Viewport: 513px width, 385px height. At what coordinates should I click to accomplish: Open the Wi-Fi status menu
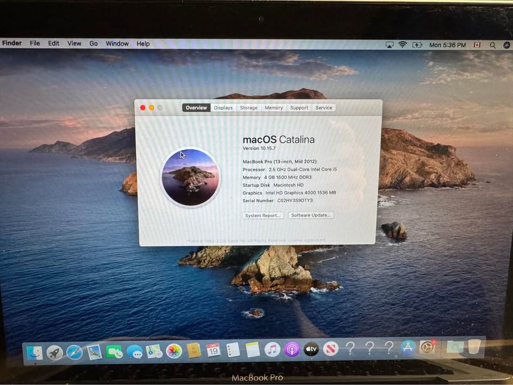click(403, 45)
